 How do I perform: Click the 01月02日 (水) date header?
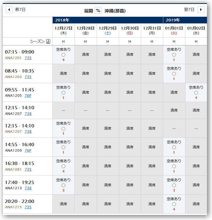[x=196, y=30]
